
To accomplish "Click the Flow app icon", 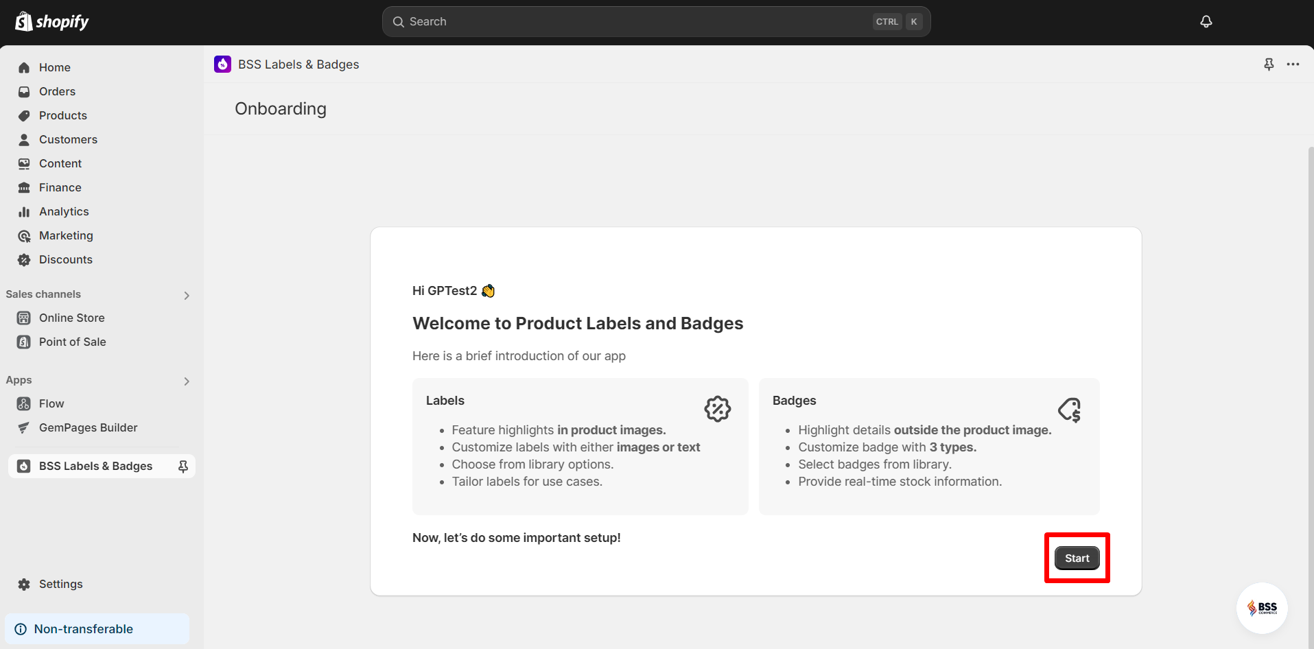I will point(24,403).
